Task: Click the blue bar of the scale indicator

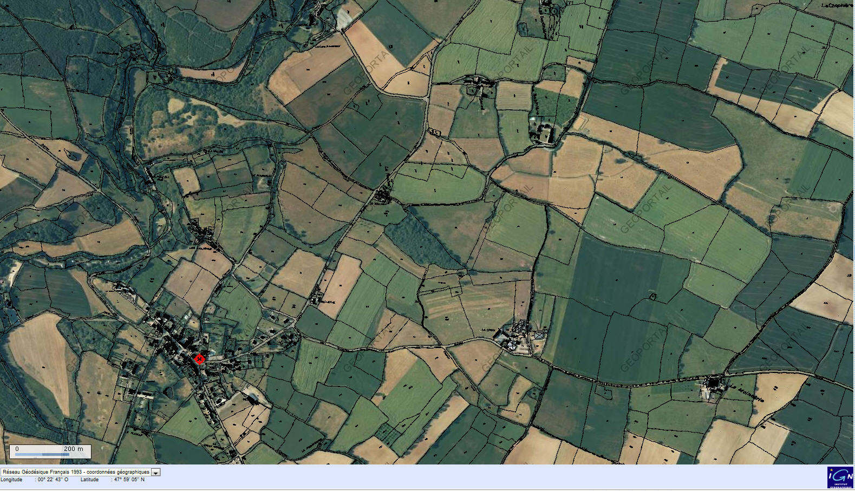Action: [42, 454]
